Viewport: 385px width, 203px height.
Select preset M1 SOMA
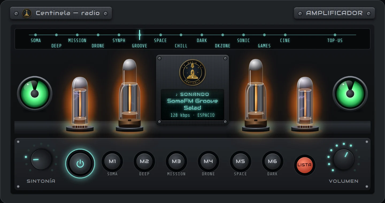[112, 161]
